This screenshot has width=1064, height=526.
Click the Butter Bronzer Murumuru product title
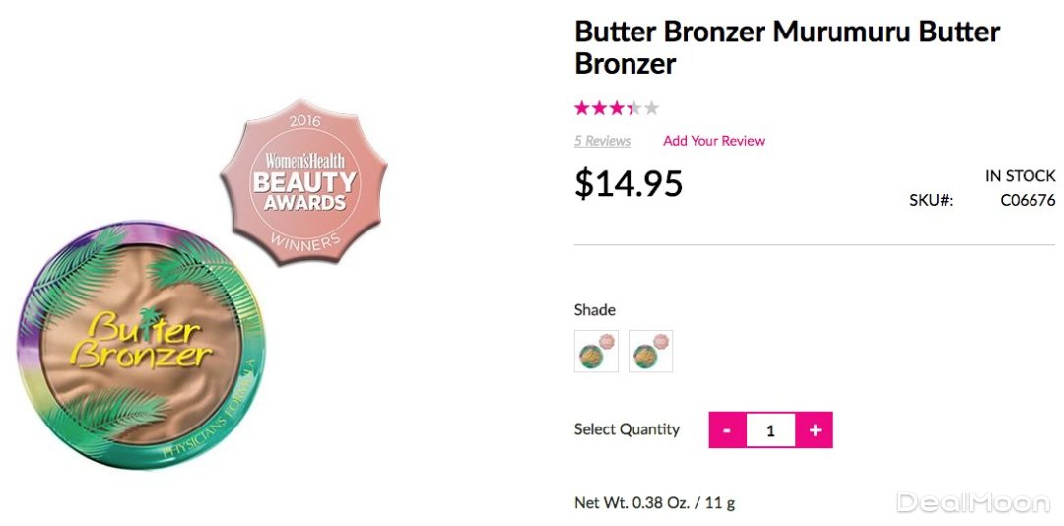(786, 47)
